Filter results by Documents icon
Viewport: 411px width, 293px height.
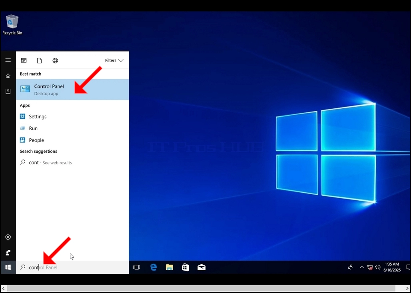tap(39, 60)
